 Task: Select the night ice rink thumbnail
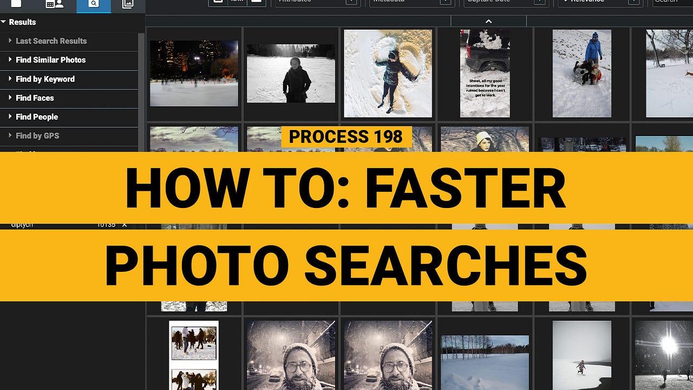[194, 73]
